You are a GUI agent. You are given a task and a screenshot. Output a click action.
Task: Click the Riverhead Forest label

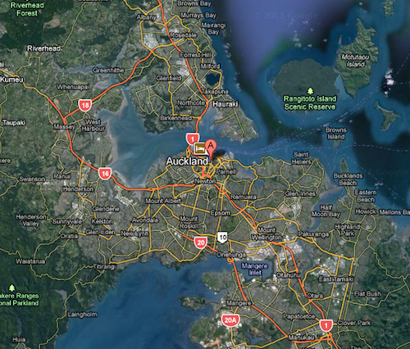tap(27, 9)
